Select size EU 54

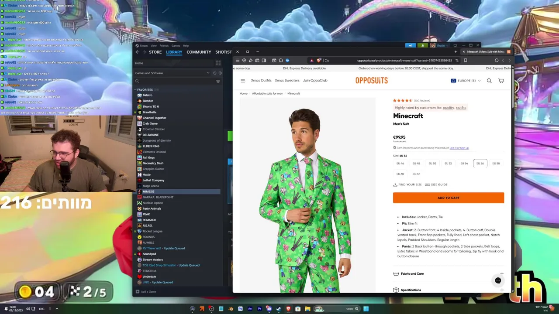point(464,164)
